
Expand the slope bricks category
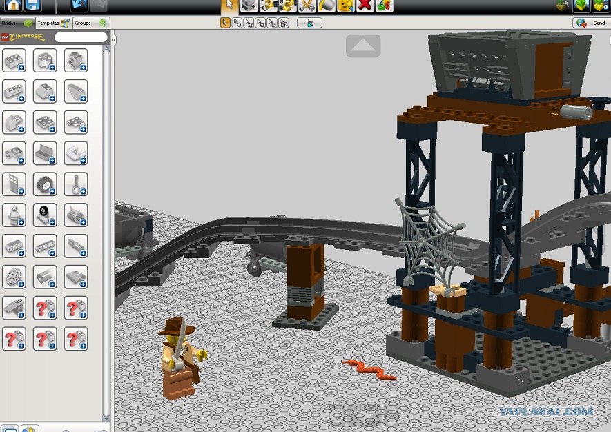[45, 91]
